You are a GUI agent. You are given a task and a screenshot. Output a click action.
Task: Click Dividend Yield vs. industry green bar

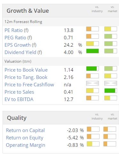(x=93, y=51)
